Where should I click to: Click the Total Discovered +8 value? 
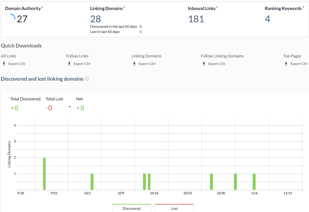14,108
